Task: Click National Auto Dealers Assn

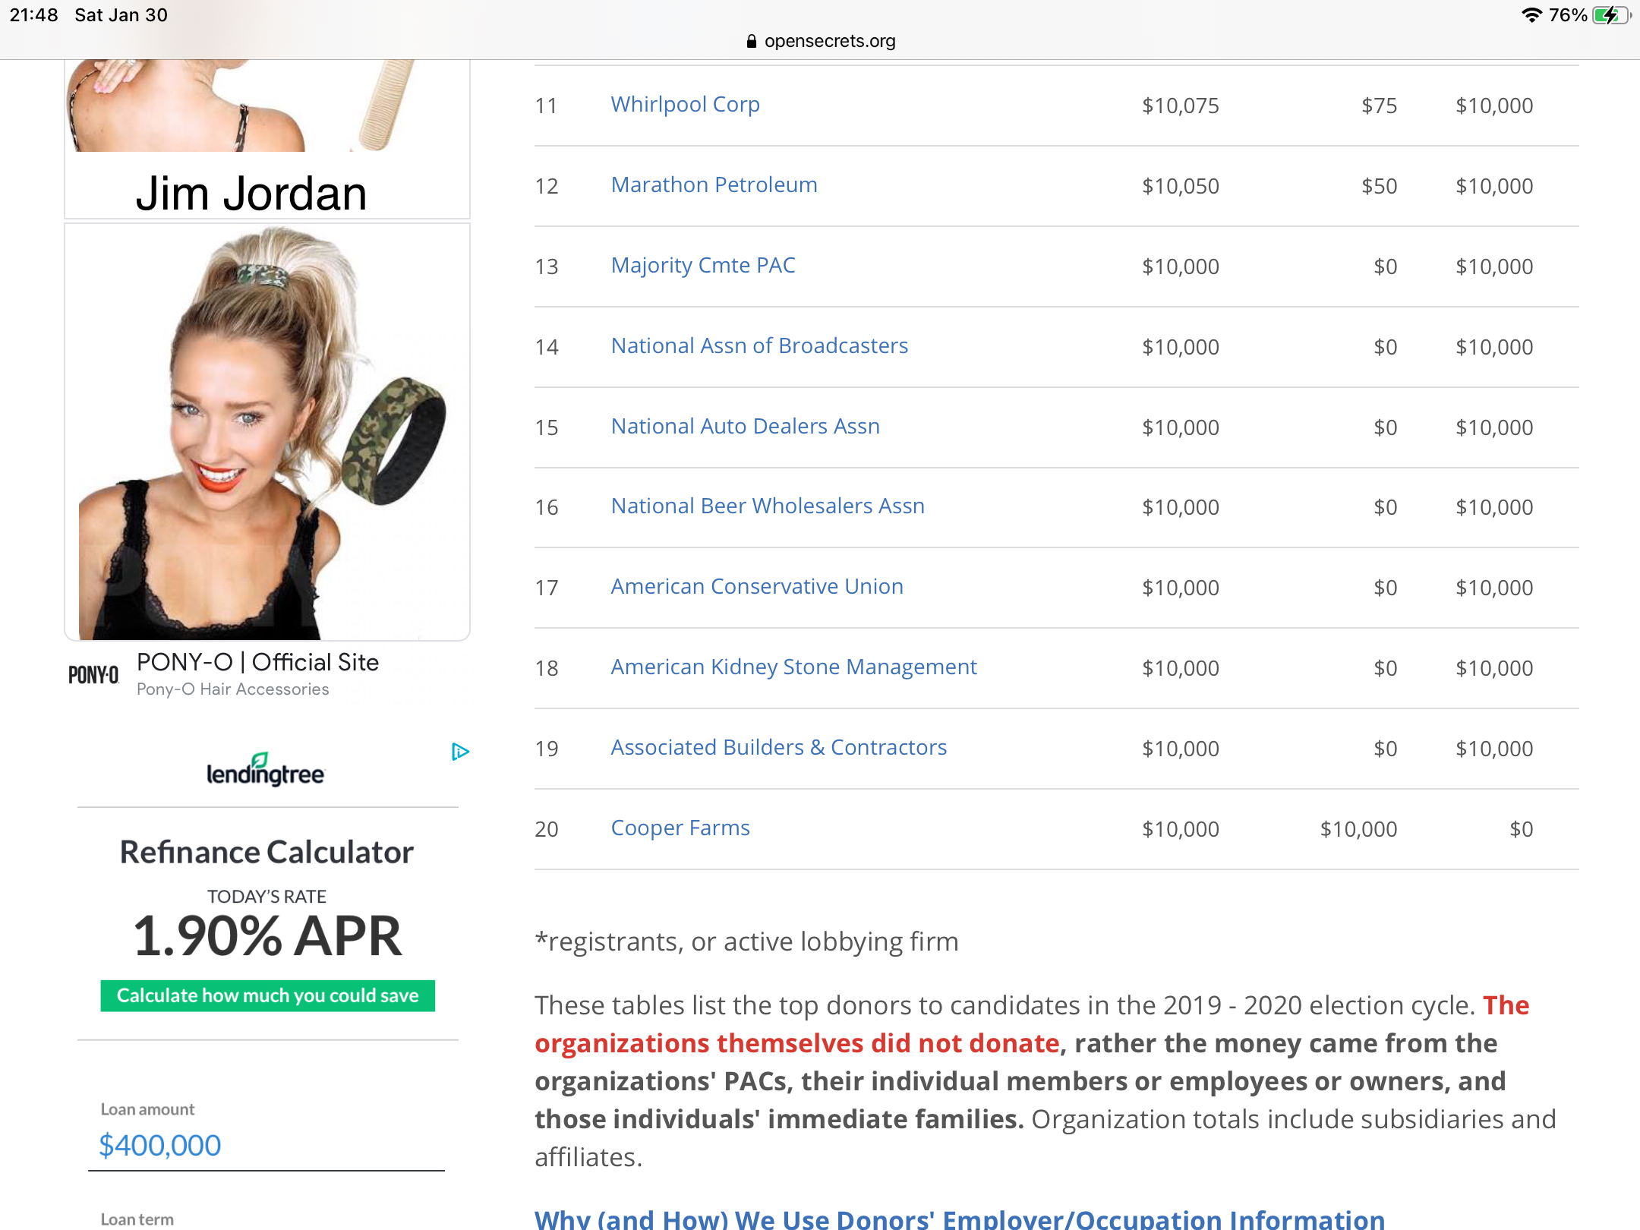Action: click(745, 426)
